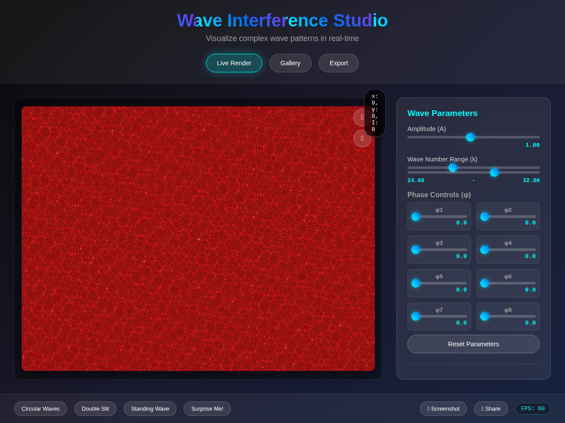Click the bottom circular overlay icon on canvas
The height and width of the screenshot is (423, 565).
coord(362,138)
